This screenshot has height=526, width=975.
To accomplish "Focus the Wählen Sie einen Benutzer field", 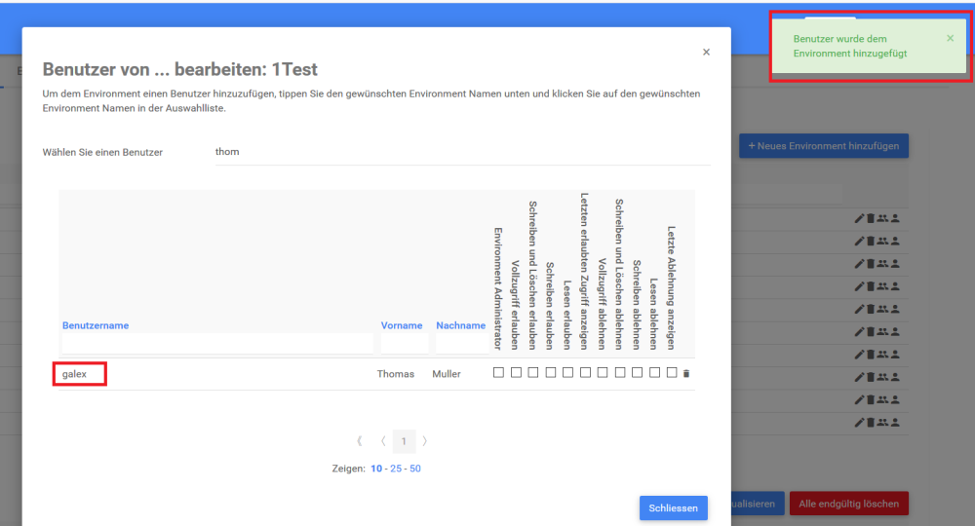I will click(462, 152).
